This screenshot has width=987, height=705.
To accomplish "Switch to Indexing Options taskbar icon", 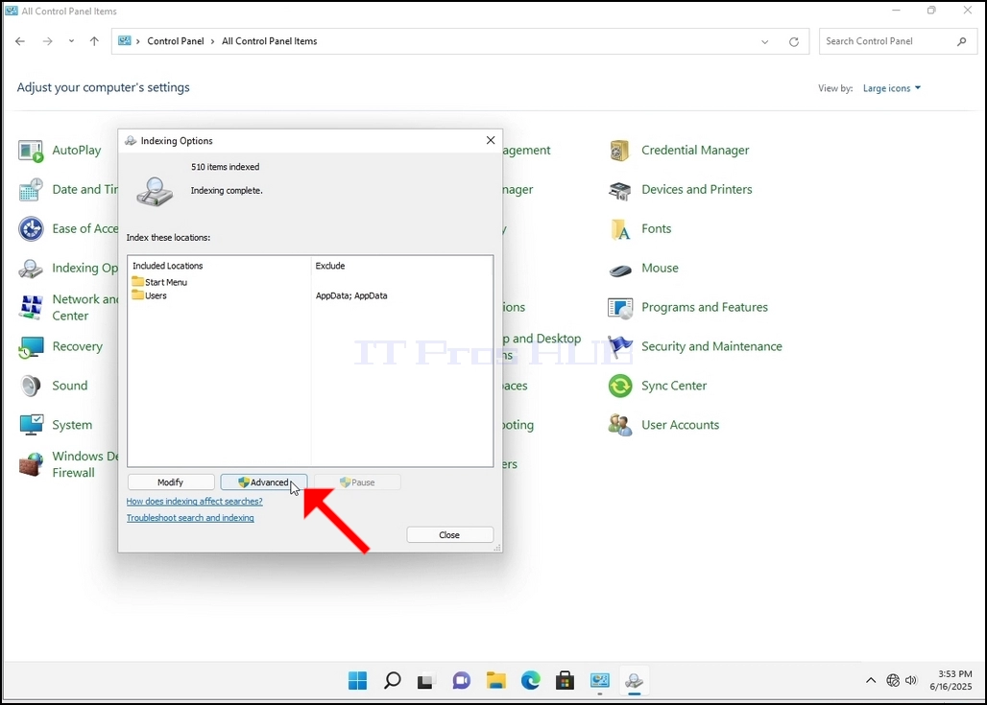I will pyautogui.click(x=634, y=680).
